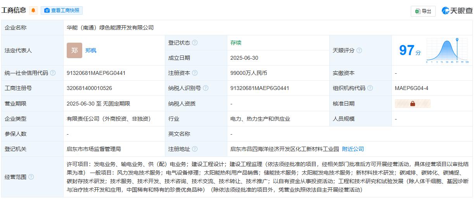Click the 97分 score value
Screen dimensions: 474x199
(410, 51)
